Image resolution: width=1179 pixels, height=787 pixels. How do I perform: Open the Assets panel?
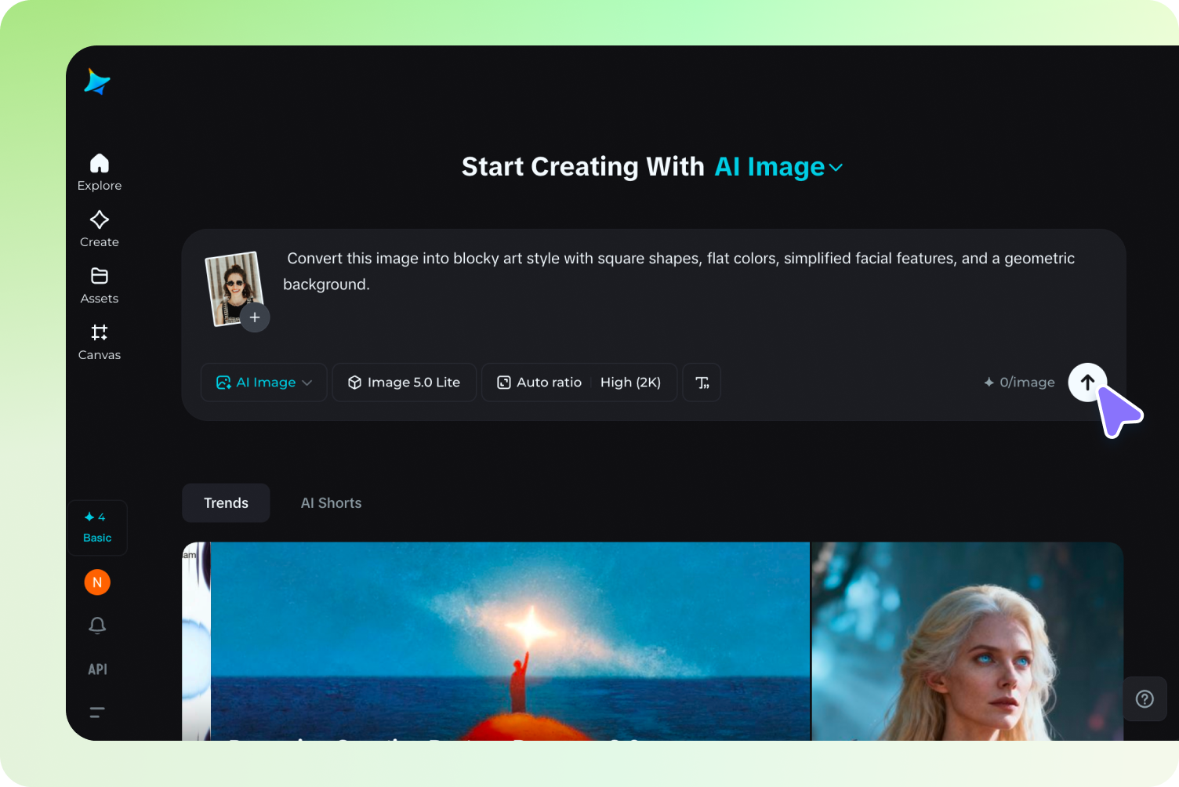pos(99,284)
